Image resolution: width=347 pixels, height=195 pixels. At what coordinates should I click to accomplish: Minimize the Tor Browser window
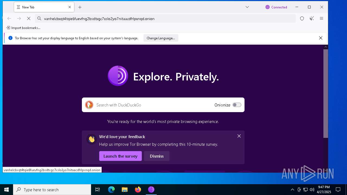(x=297, y=7)
